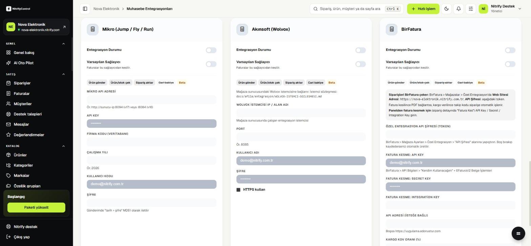Screen dimensions: 531x246
Task: Focus the MİKRO API ADRESİ field
Action: 151,100
